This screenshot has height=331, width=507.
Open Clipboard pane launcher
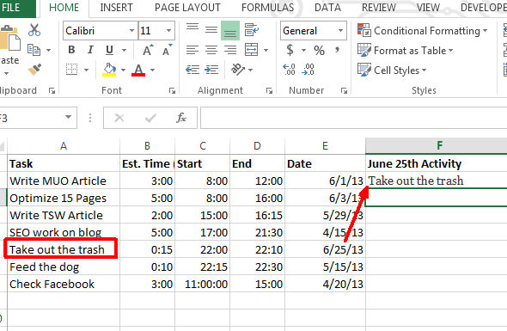[52, 91]
